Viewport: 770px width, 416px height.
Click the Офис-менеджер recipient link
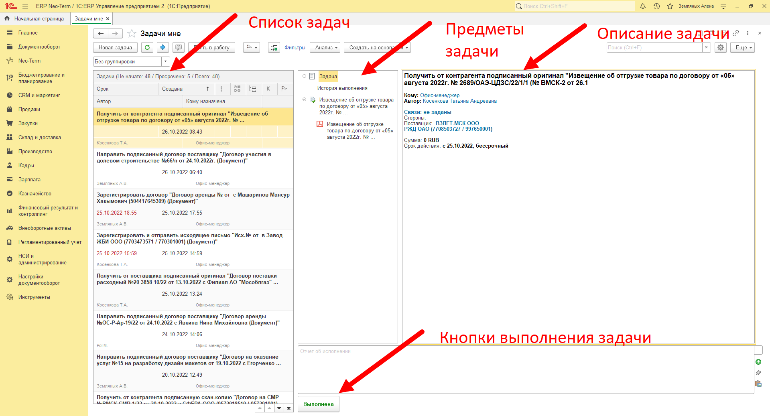pos(440,95)
